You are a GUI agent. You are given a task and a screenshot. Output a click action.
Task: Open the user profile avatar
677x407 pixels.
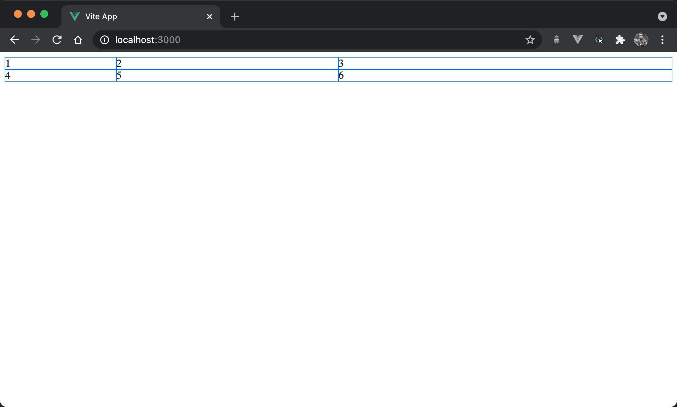(641, 40)
